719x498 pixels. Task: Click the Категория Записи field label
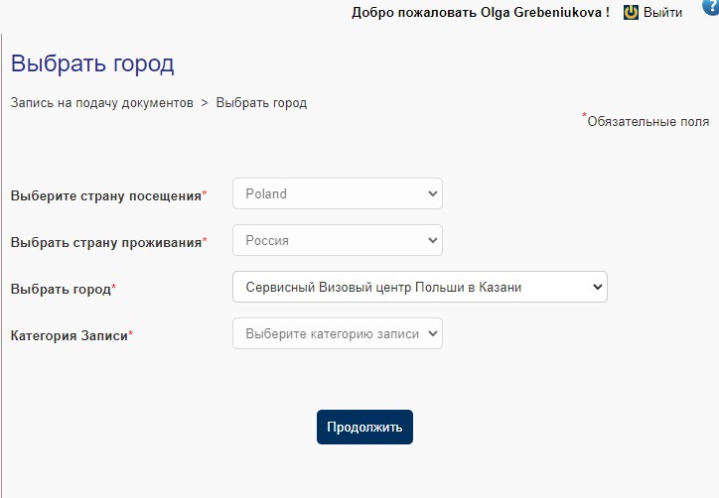[70, 336]
